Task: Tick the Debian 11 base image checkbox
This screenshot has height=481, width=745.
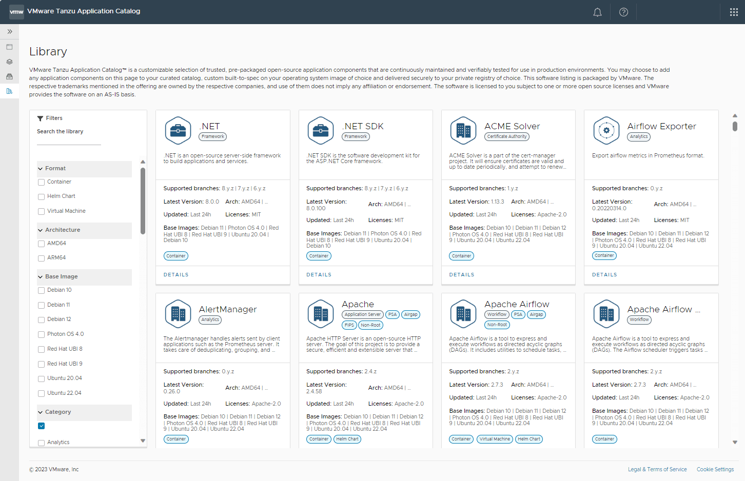Action: [41, 305]
